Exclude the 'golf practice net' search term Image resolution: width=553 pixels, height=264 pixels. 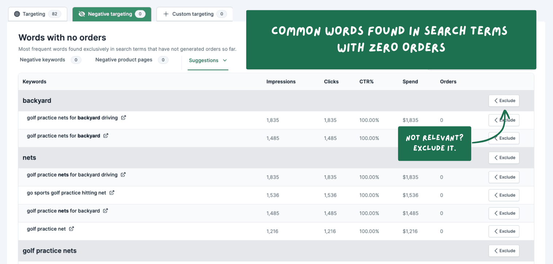pyautogui.click(x=504, y=231)
